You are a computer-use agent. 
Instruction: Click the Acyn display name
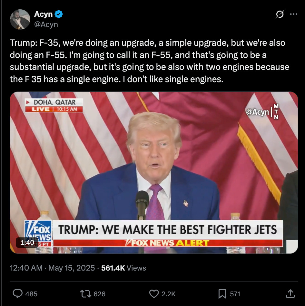44,14
